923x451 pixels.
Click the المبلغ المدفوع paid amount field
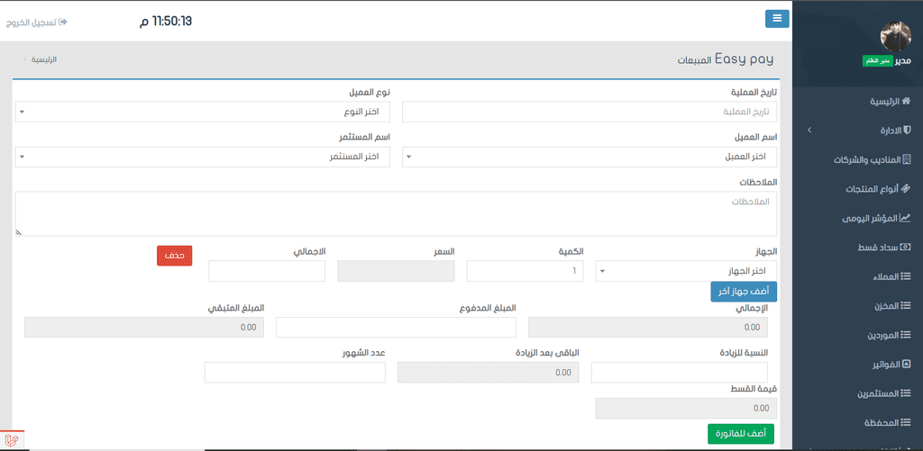396,328
